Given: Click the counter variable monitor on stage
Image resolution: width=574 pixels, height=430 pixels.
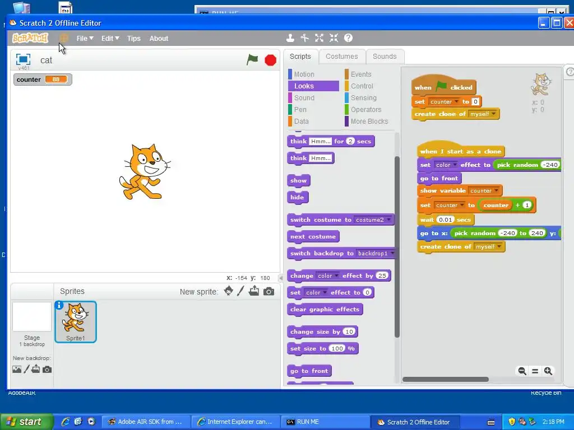Looking at the screenshot, I should click(43, 80).
